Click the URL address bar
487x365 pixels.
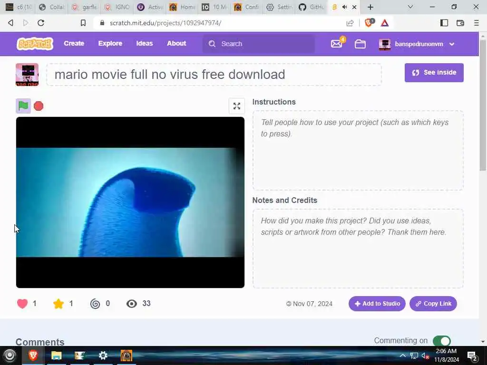tap(217, 23)
